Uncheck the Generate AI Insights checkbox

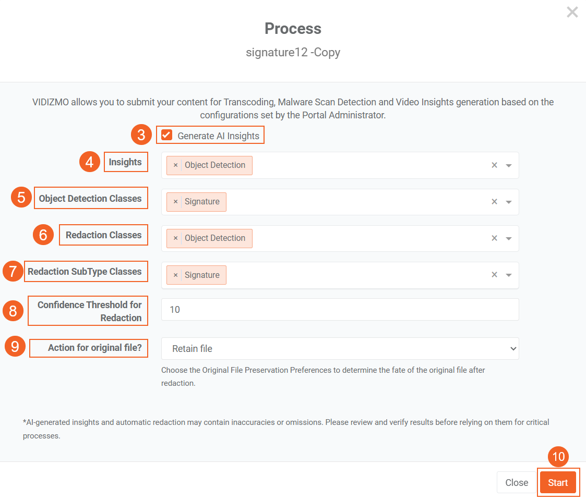click(167, 136)
